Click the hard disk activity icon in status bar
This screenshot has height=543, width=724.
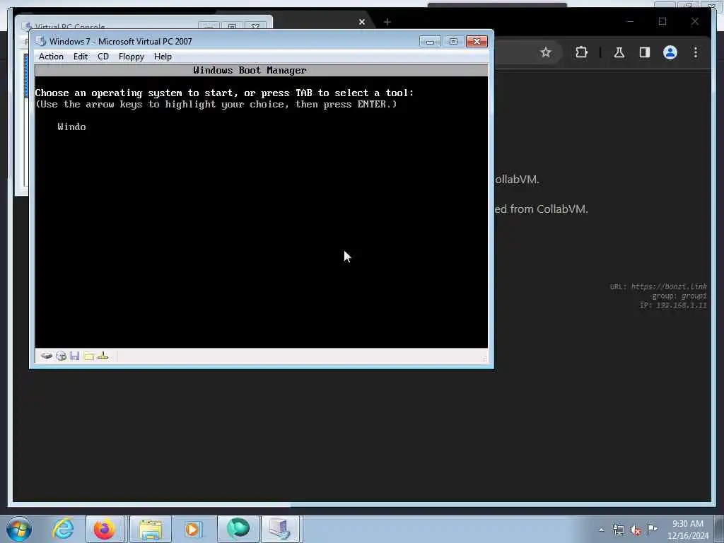(x=47, y=356)
